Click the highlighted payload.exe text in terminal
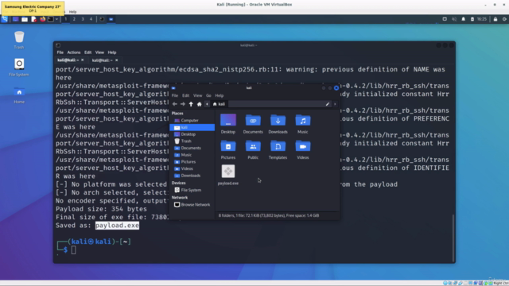Viewport: 509px width, 286px height. (x=117, y=226)
